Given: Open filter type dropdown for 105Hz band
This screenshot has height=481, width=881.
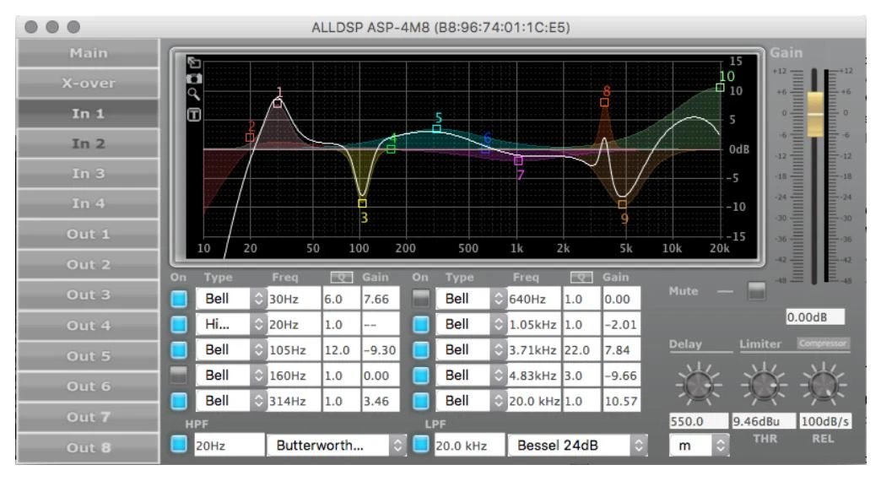Looking at the screenshot, I should (x=231, y=350).
